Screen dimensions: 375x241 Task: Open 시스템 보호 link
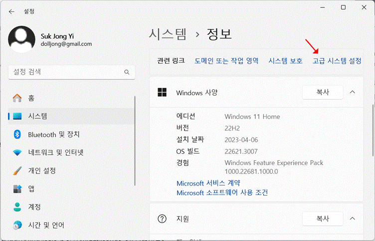coord(285,61)
